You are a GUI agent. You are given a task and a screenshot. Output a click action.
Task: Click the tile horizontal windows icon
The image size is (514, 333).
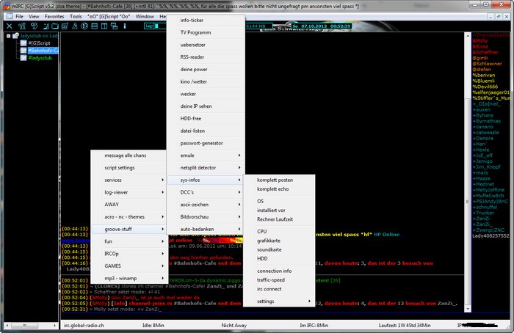point(95,26)
